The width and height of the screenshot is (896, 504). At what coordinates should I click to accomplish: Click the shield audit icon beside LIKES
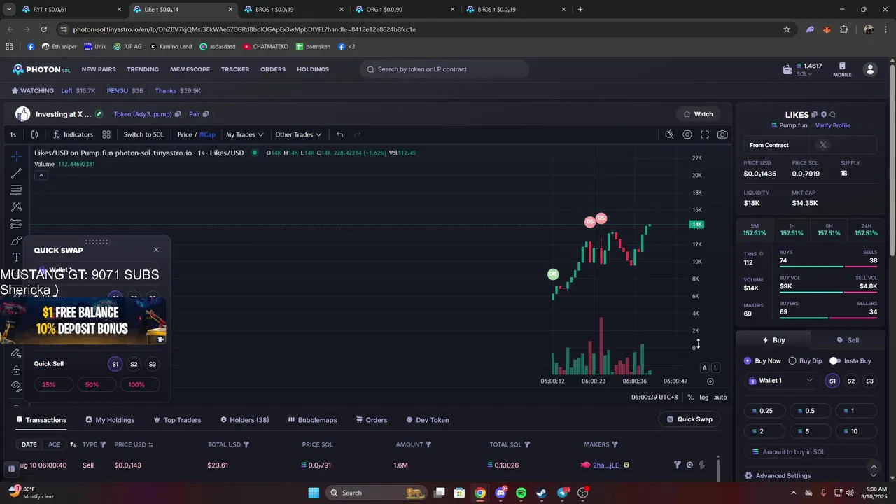824,114
